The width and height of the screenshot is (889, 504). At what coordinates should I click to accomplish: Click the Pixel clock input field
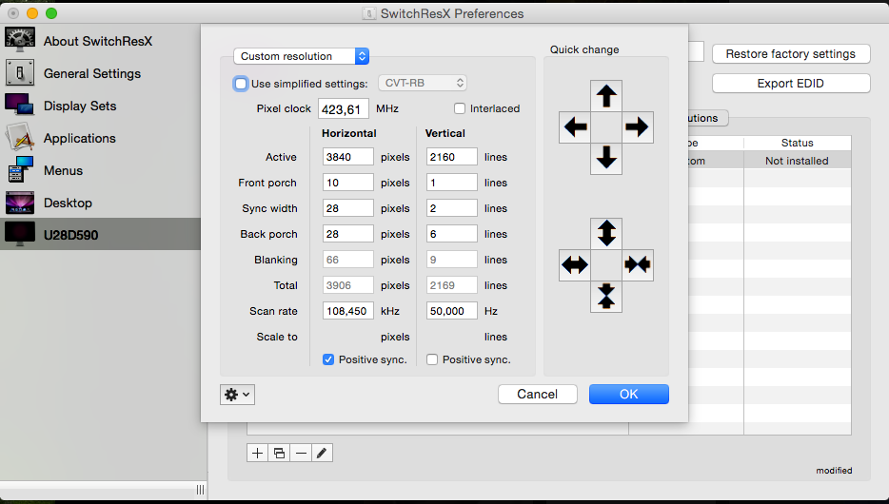[344, 108]
